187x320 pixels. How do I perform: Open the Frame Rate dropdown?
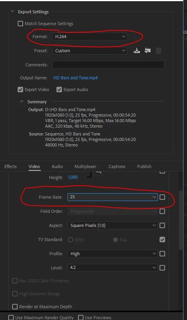tap(113, 197)
